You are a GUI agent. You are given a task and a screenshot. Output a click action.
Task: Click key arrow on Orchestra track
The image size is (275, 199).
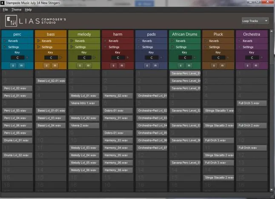coord(262,58)
